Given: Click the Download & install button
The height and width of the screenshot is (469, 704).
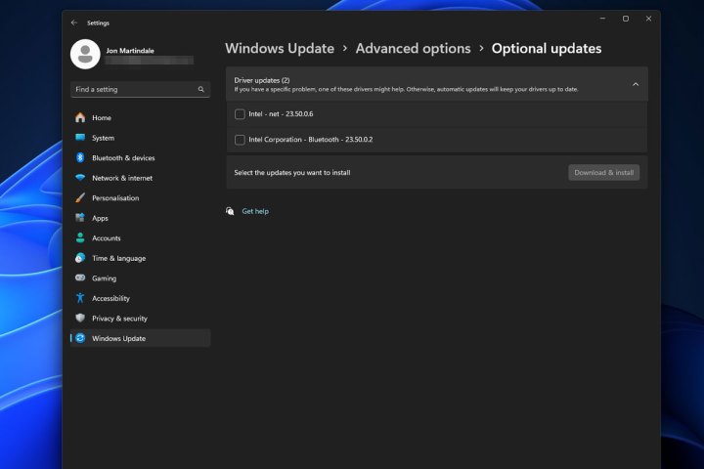Looking at the screenshot, I should [604, 172].
